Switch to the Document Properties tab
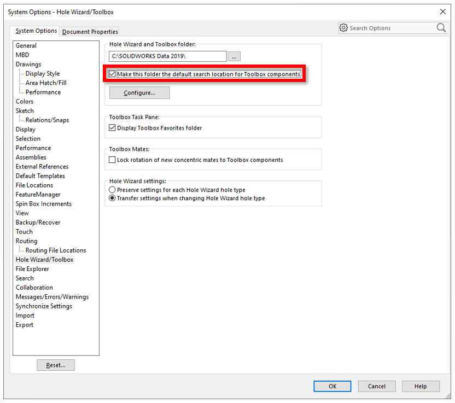455x403 pixels. (x=90, y=32)
